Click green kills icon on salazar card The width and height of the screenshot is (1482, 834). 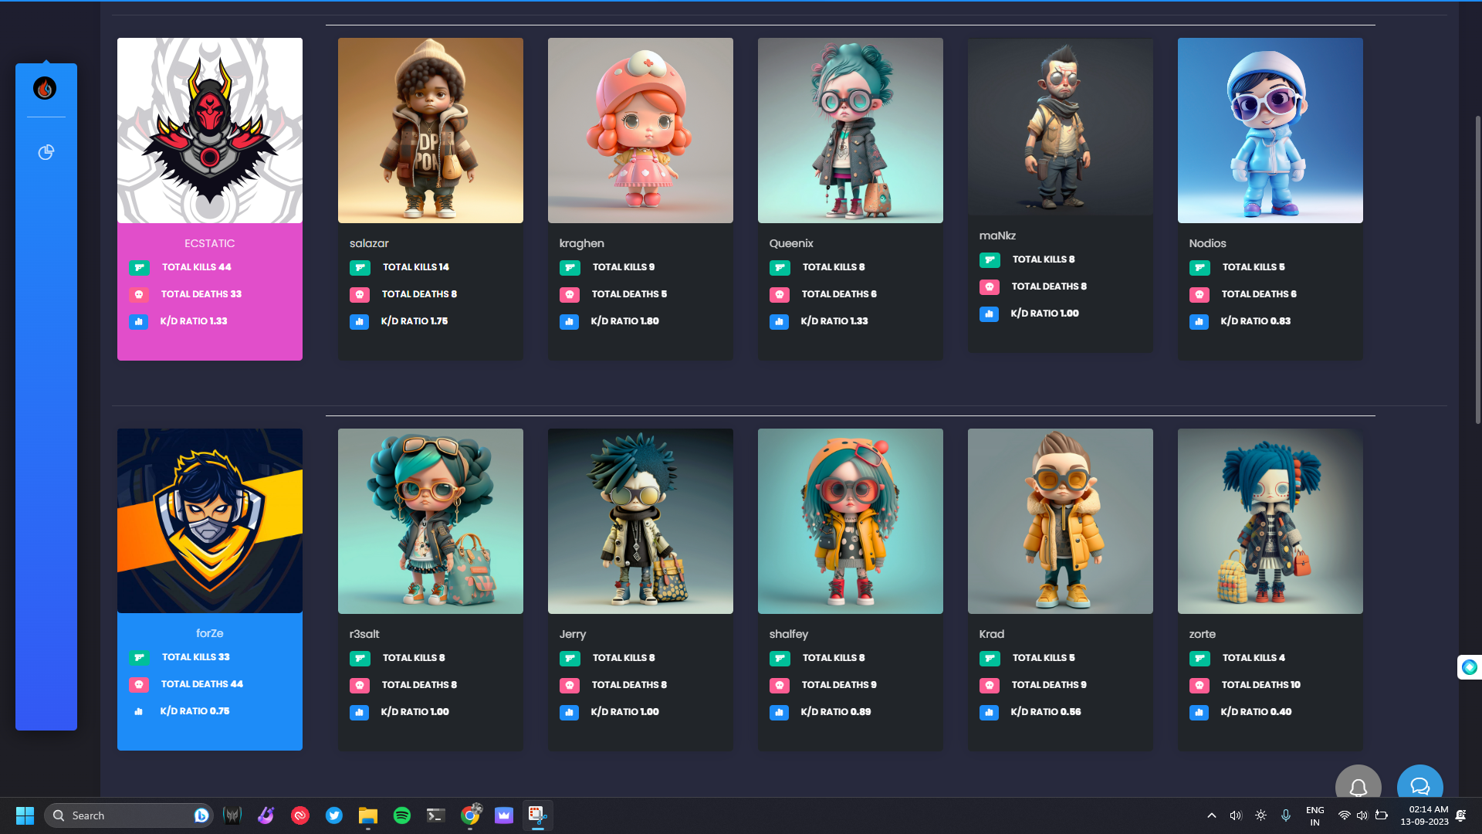tap(360, 268)
